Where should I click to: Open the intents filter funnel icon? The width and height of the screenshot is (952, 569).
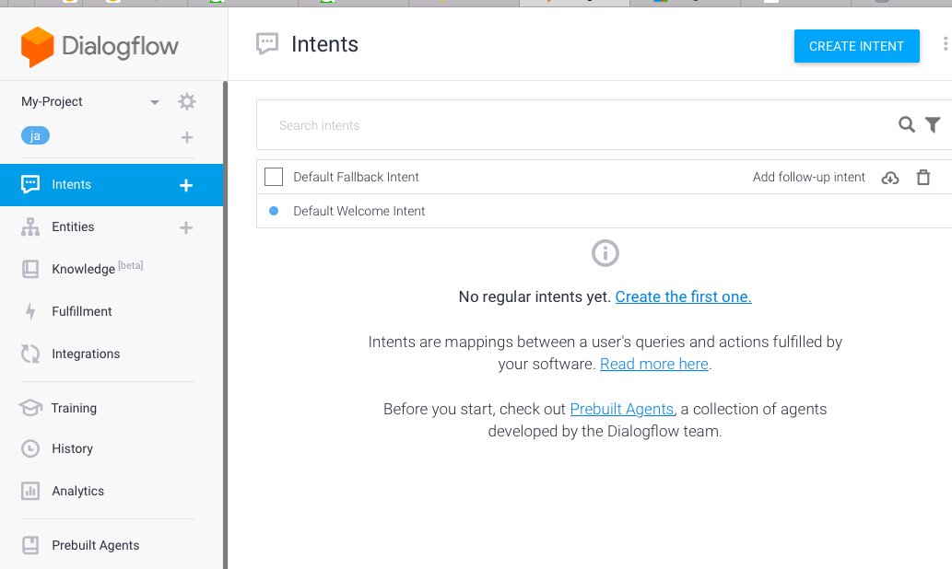[933, 125]
